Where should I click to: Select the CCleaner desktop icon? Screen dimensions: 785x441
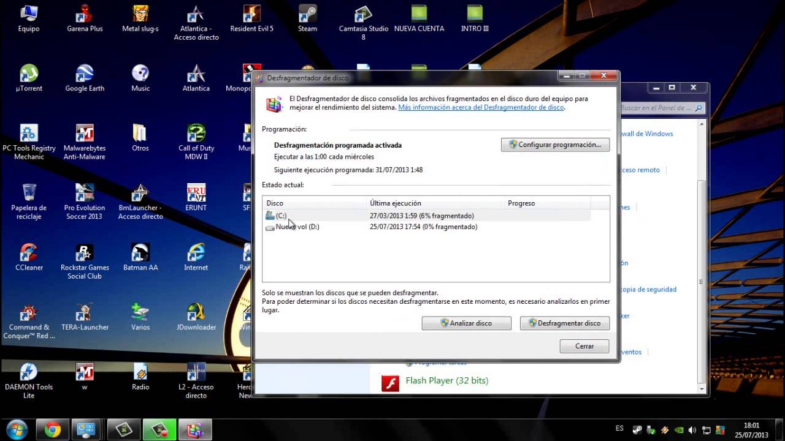point(29,257)
